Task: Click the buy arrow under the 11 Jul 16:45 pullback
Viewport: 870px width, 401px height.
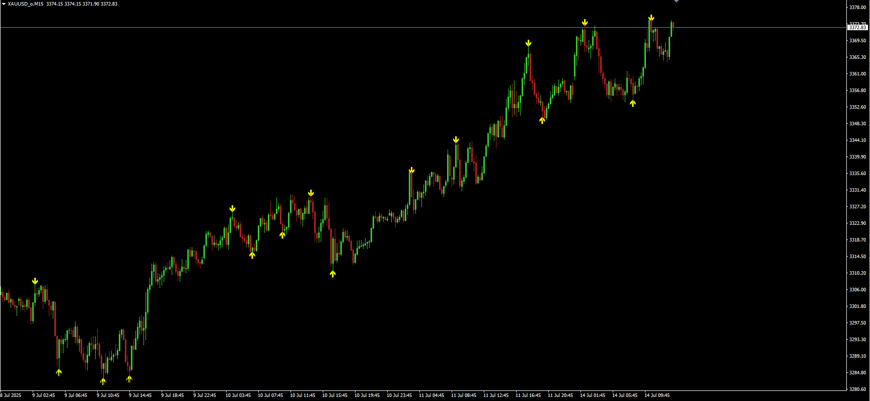Action: [542, 120]
